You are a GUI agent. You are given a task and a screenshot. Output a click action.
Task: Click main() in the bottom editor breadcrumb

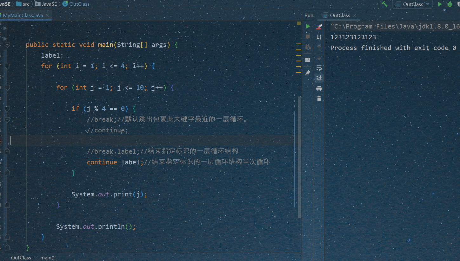(47, 258)
